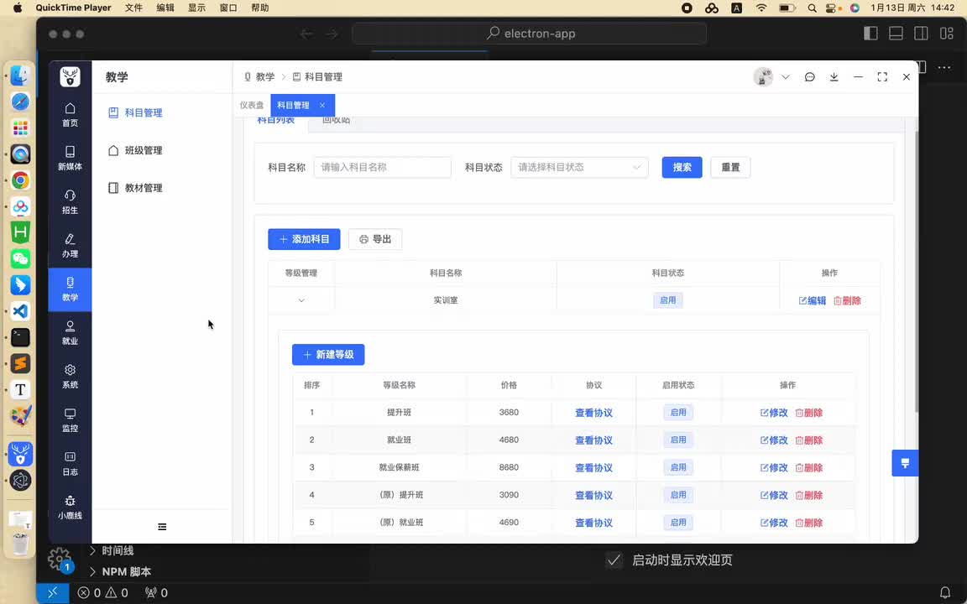The height and width of the screenshot is (604, 967).
Task: Open WeChat from the Dock
Action: click(20, 258)
